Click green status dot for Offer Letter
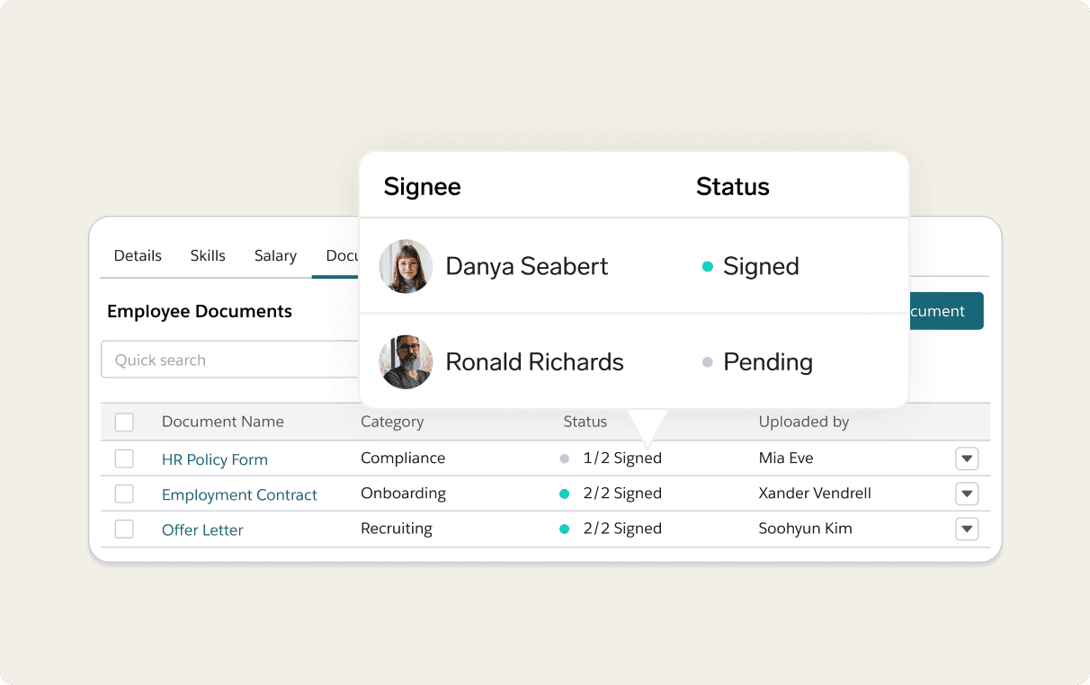The image size is (1090, 685). [x=565, y=529]
